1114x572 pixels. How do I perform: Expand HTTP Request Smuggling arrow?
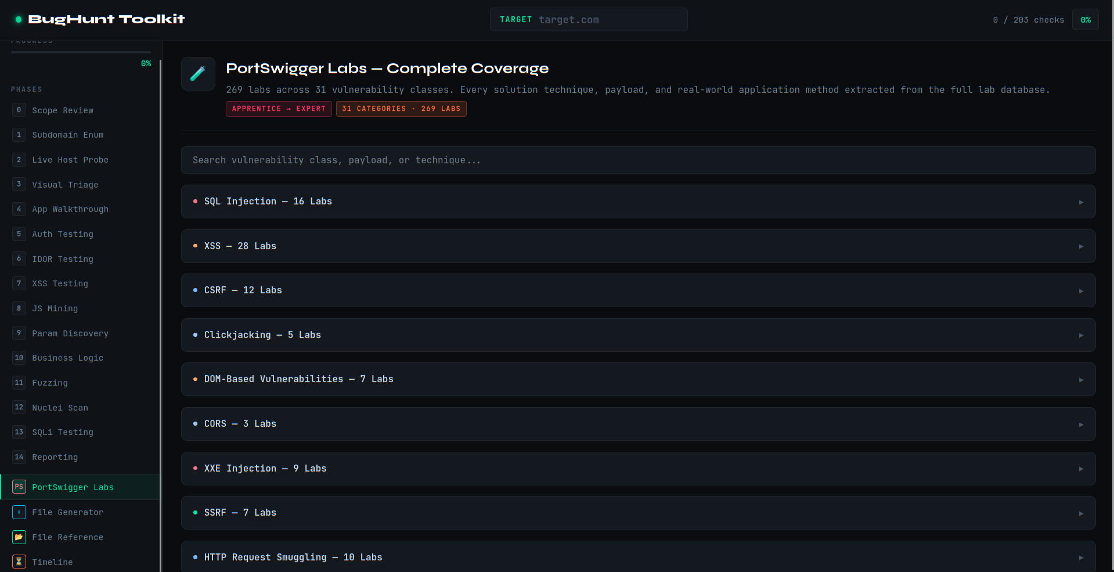pos(1081,557)
